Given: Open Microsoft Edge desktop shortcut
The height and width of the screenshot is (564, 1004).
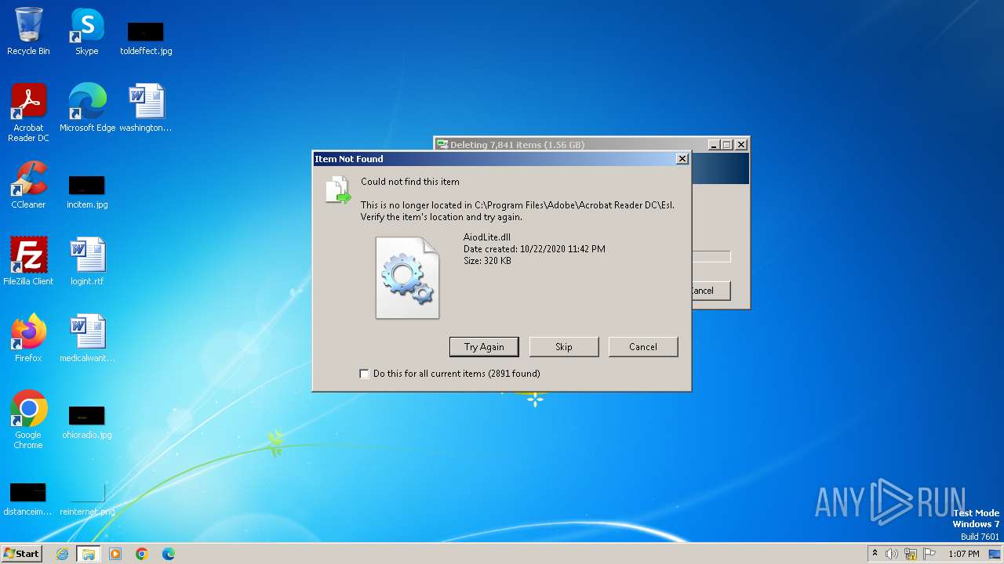Looking at the screenshot, I should [87, 108].
